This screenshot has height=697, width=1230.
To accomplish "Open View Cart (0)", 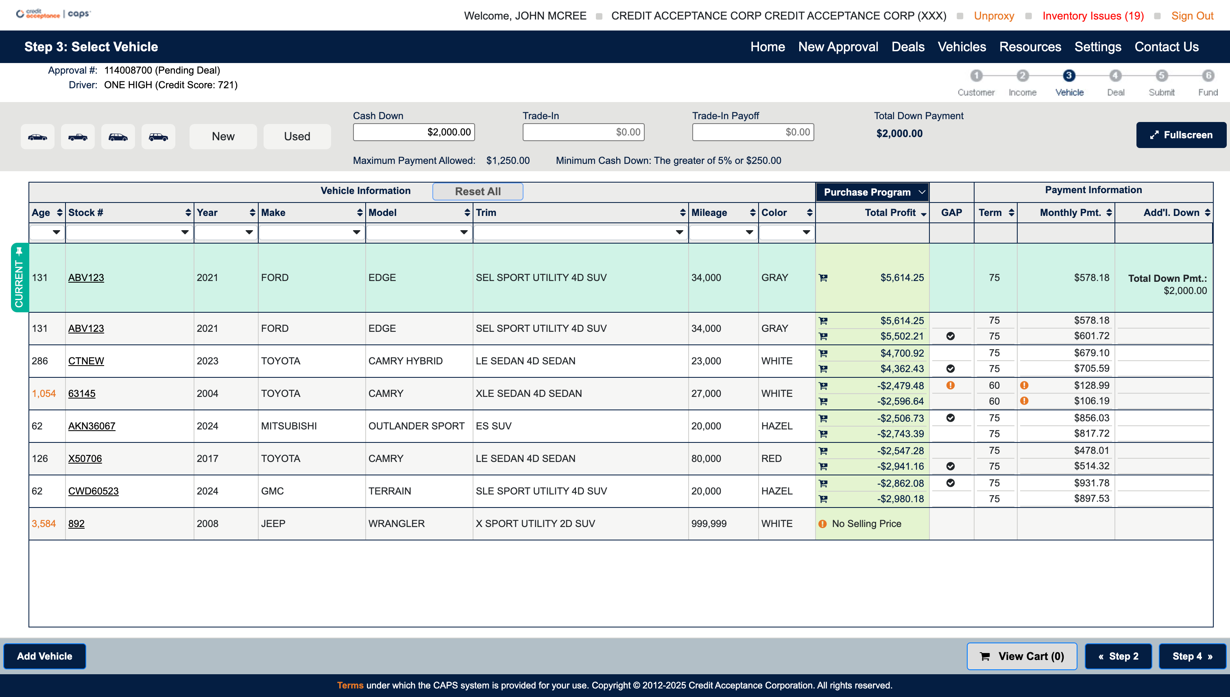I will coord(1022,656).
